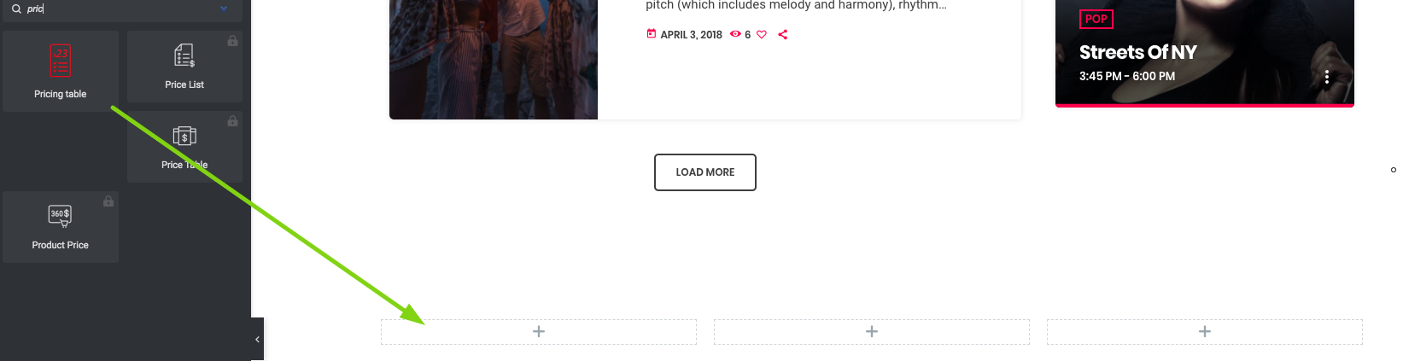The width and height of the screenshot is (1403, 361).
Task: Click the LOAD MORE button
Action: point(705,172)
